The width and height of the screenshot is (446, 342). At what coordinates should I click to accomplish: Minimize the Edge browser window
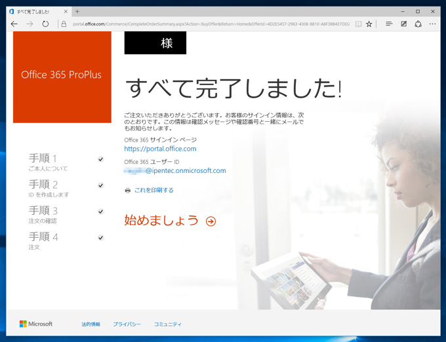click(x=403, y=12)
